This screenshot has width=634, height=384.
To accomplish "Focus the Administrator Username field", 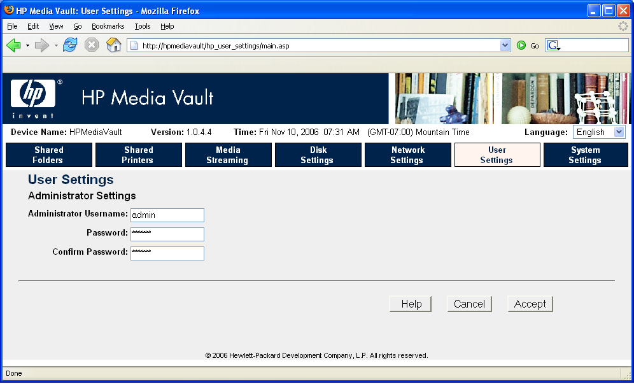I will pyautogui.click(x=167, y=215).
